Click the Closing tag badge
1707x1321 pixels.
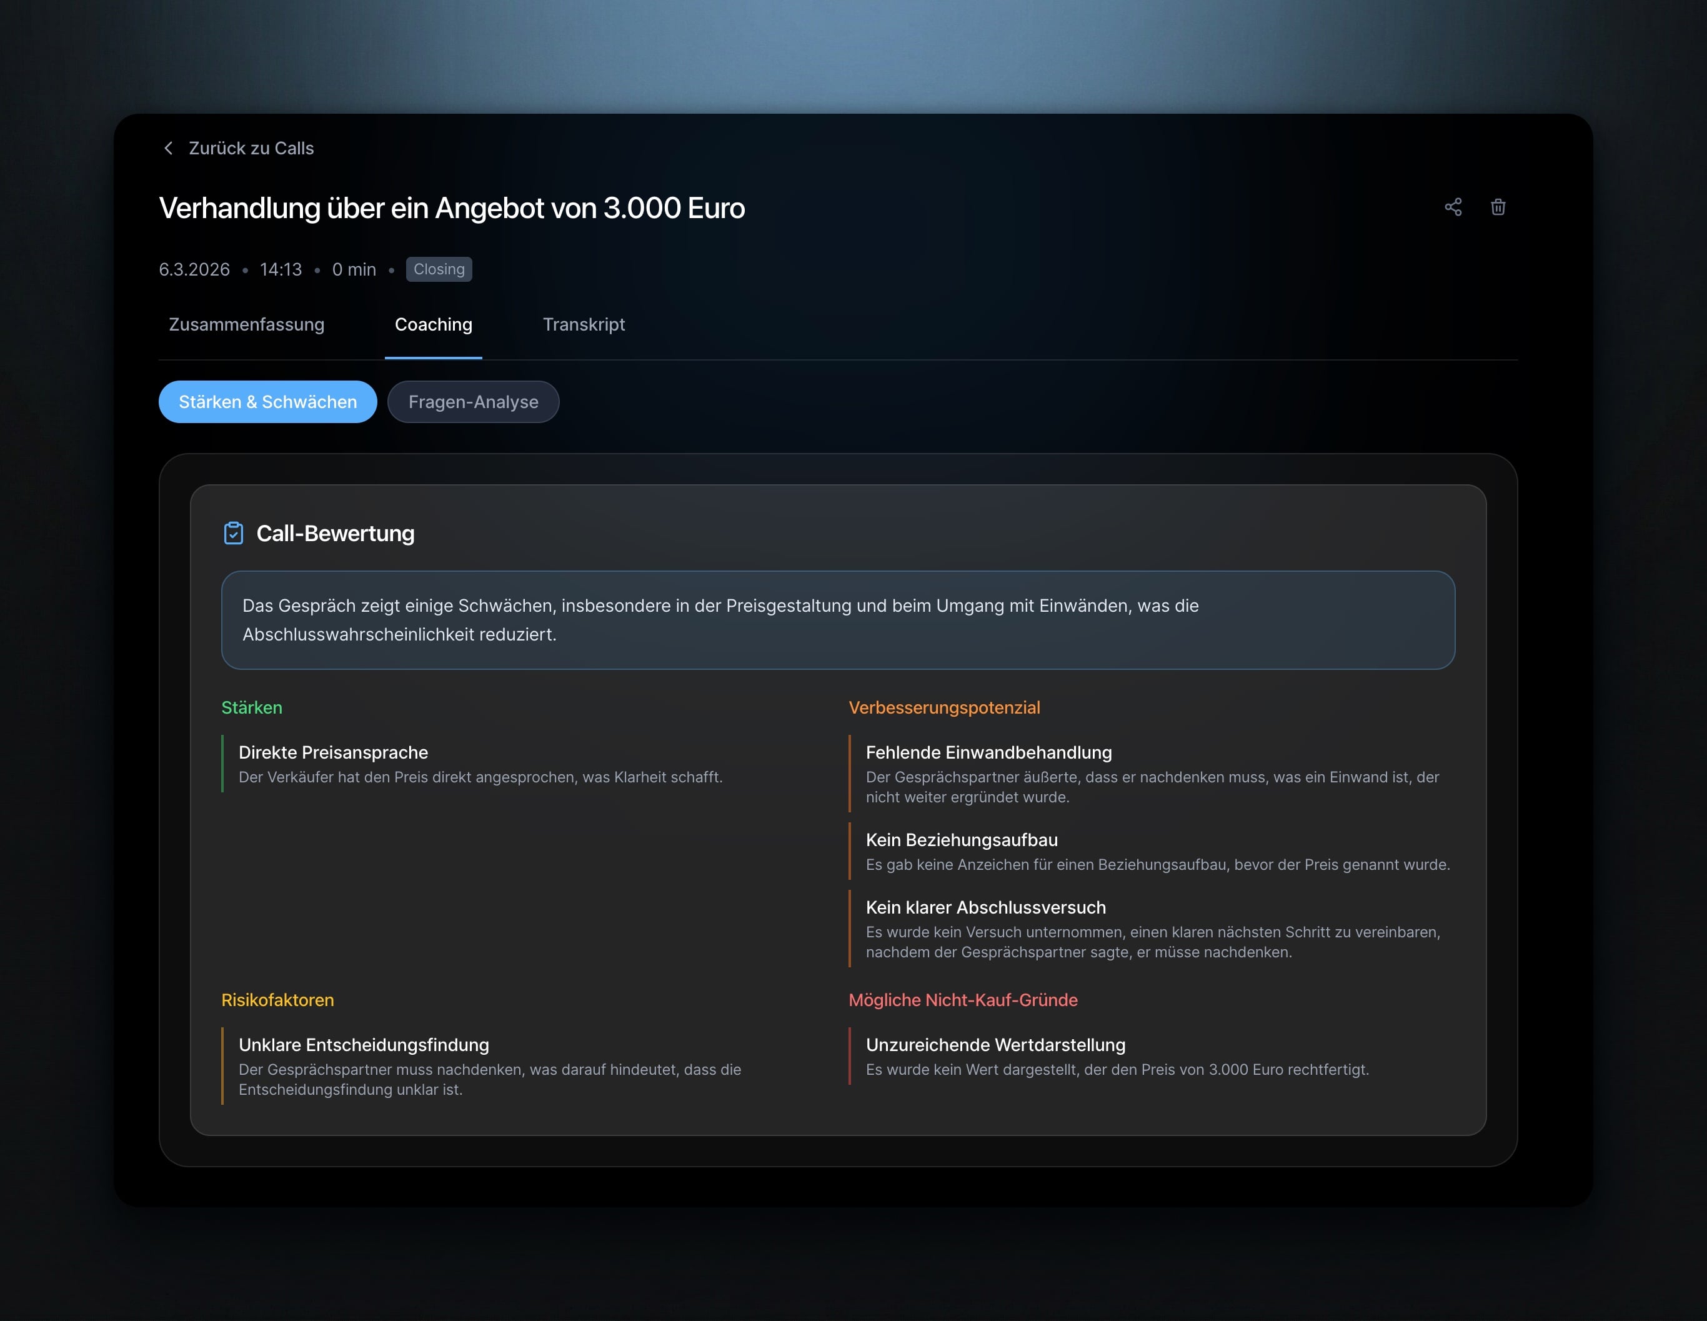[x=439, y=269]
